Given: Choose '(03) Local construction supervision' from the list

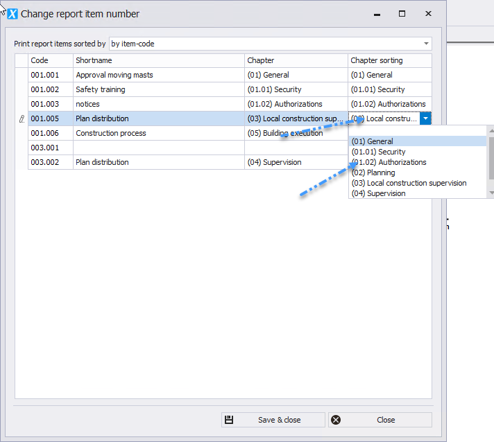Looking at the screenshot, I should [418, 183].
